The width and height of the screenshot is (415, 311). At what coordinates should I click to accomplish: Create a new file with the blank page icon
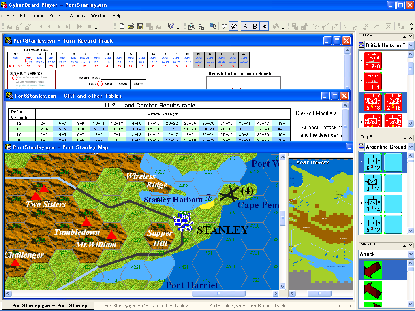122,26
